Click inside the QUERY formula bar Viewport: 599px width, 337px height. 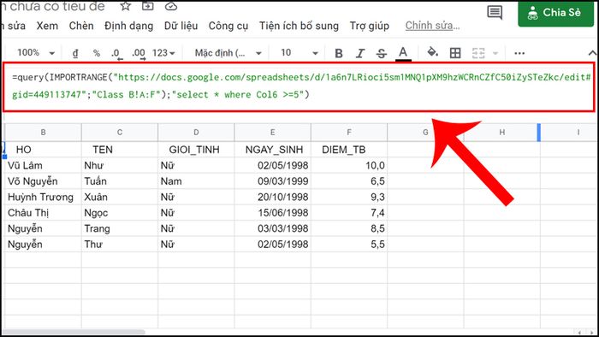click(x=299, y=86)
